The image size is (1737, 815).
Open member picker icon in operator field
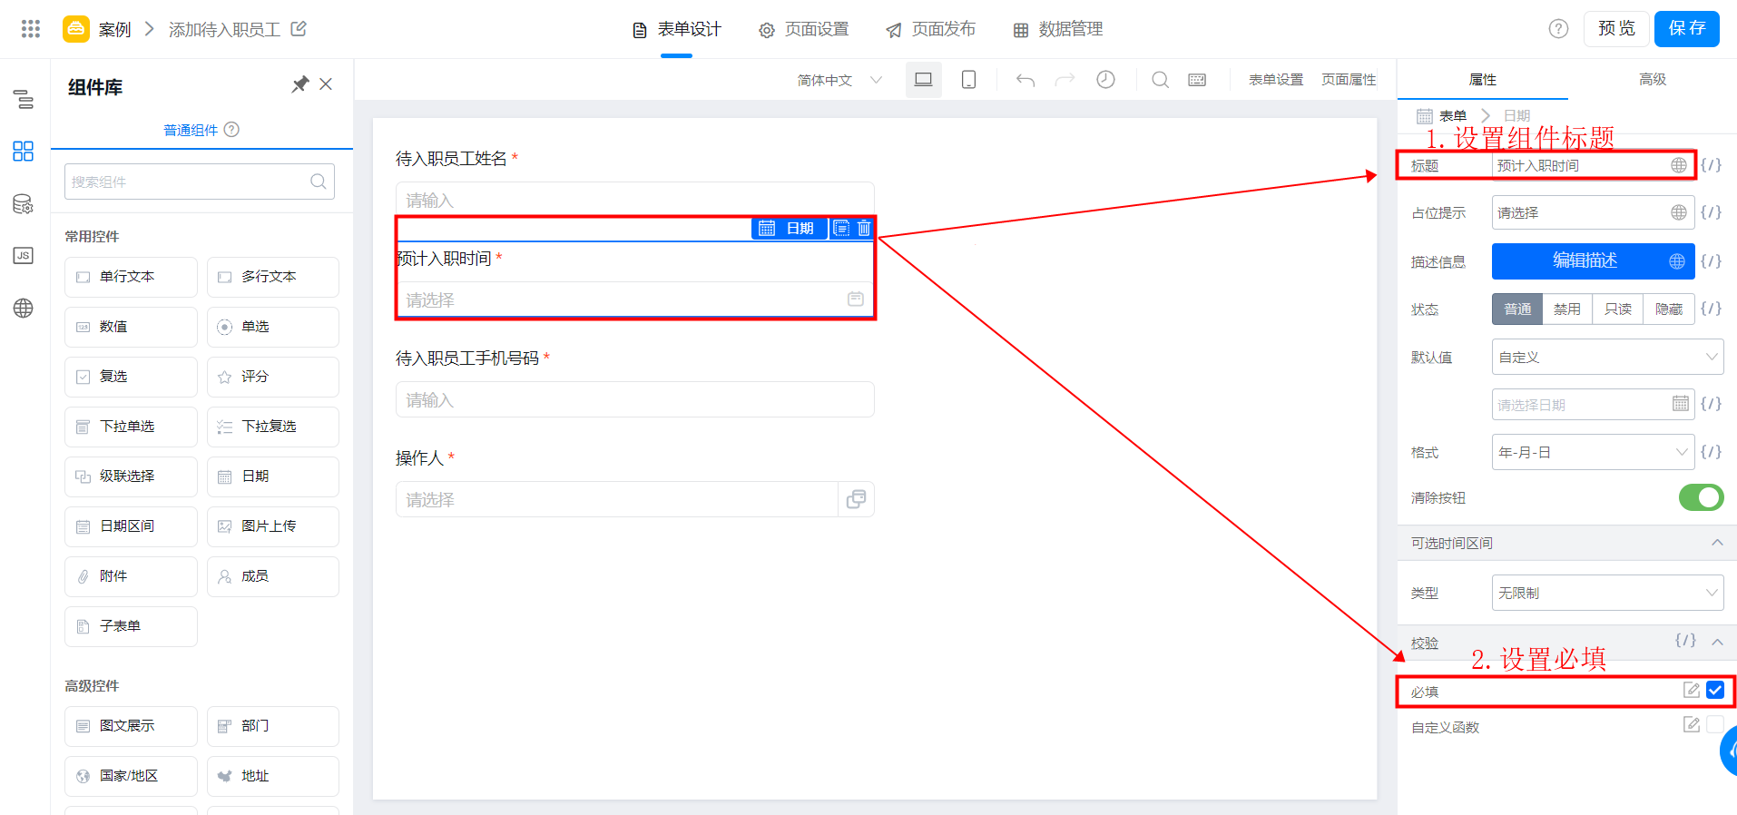pos(856,499)
